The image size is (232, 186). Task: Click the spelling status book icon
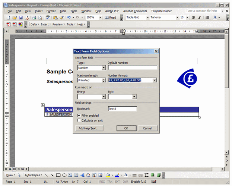click(x=154, y=182)
